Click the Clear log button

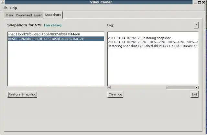tap(115, 94)
